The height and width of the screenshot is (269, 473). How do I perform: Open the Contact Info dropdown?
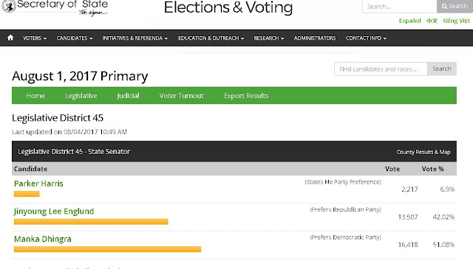366,38
